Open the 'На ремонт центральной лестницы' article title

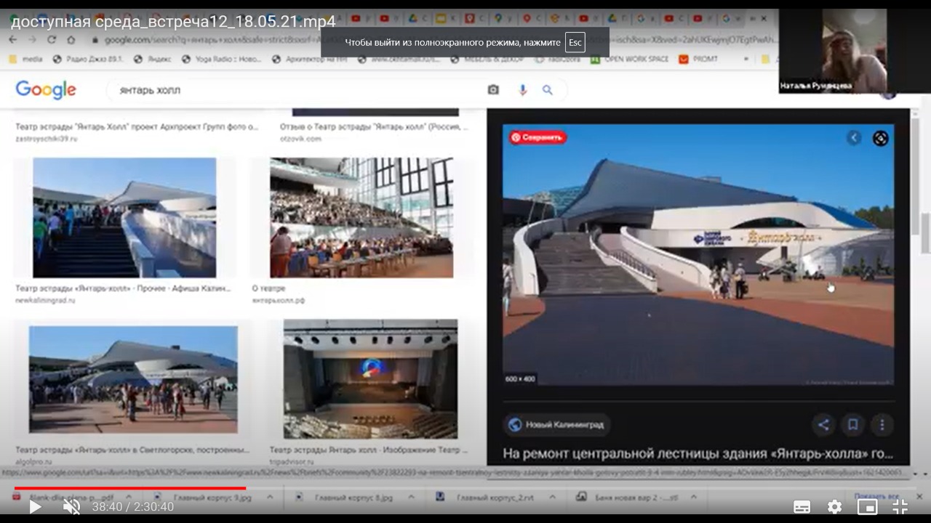pos(698,455)
